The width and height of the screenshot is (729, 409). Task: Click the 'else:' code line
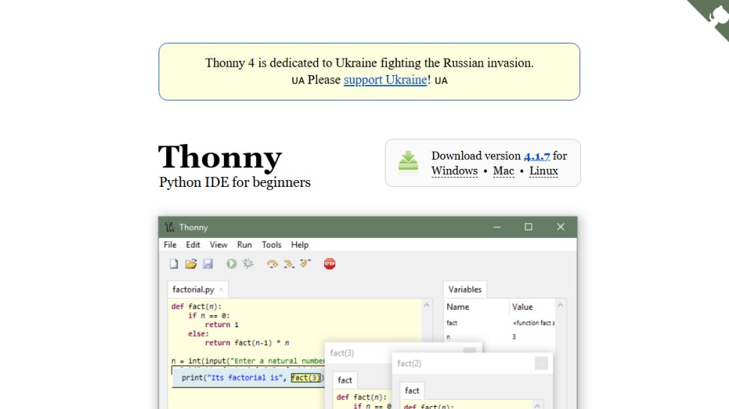point(198,334)
